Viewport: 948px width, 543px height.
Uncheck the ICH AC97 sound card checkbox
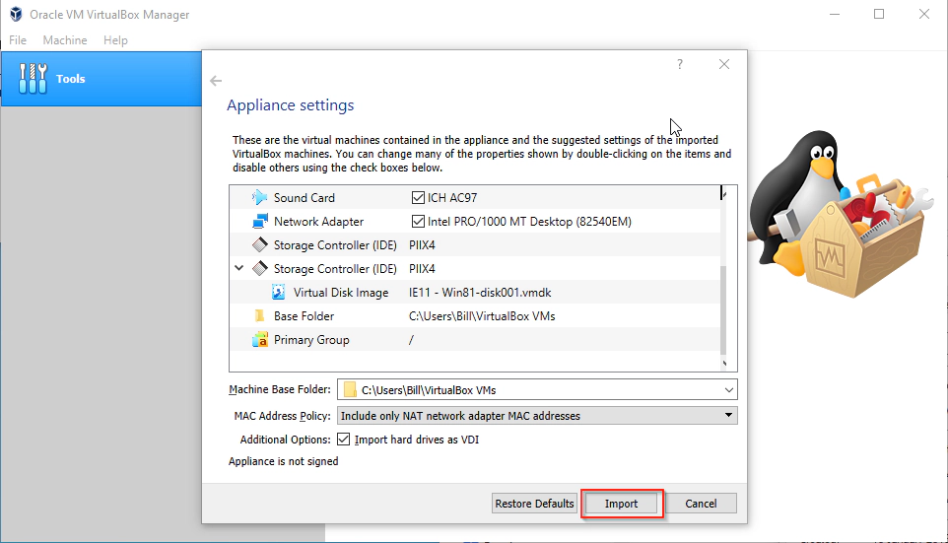pos(419,198)
